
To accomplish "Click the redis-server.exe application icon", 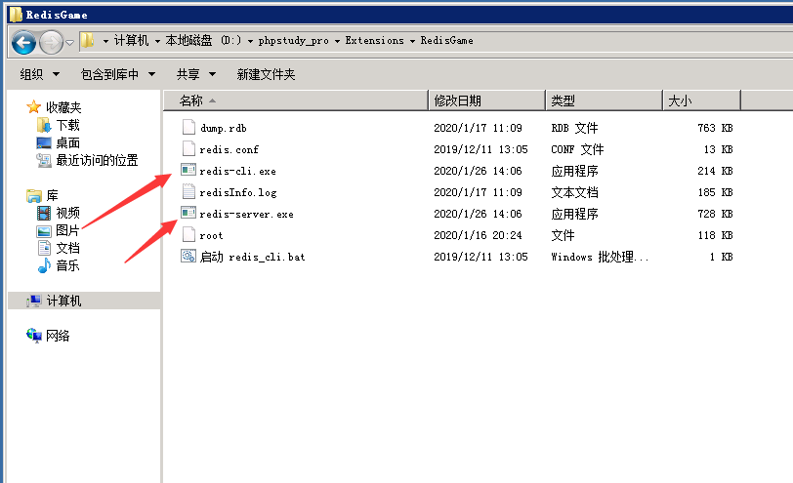I will (188, 213).
